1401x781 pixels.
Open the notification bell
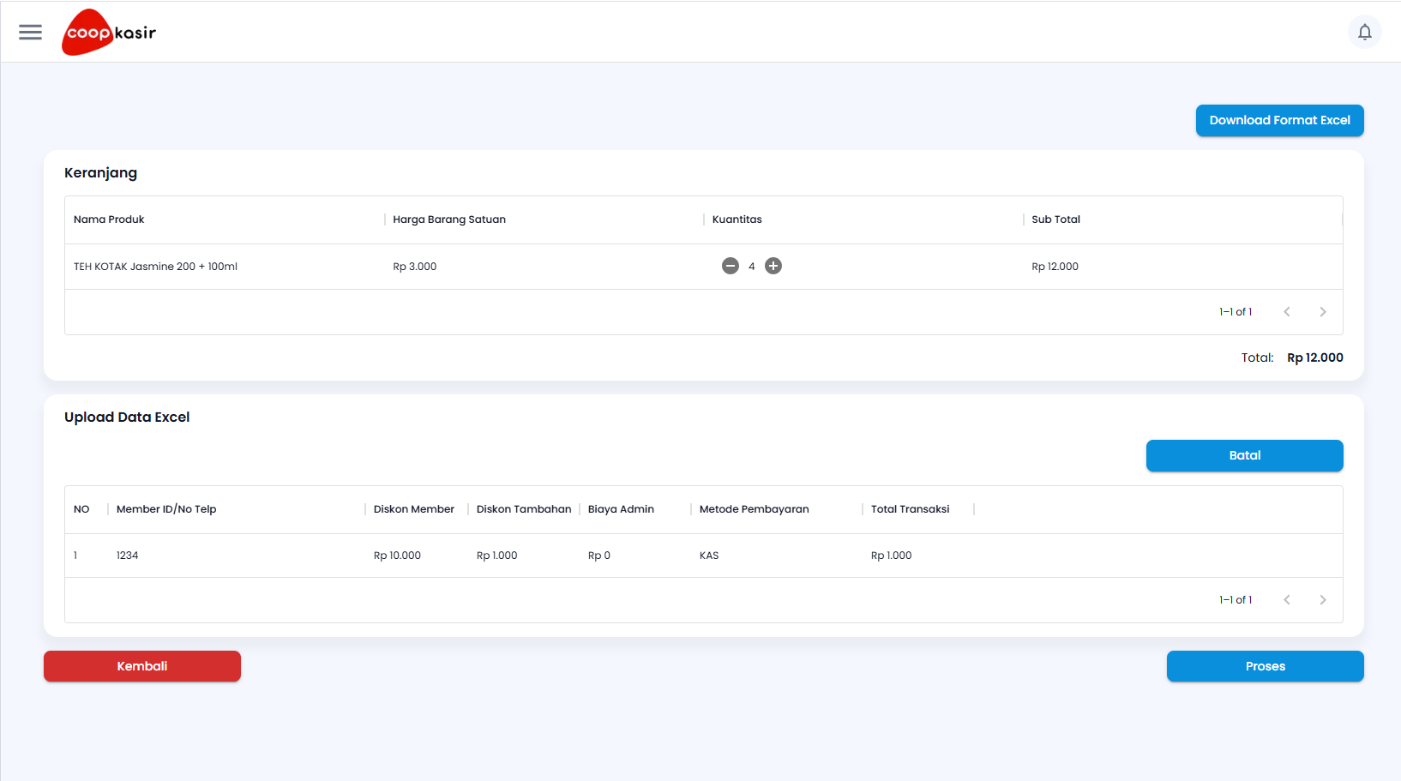tap(1364, 32)
